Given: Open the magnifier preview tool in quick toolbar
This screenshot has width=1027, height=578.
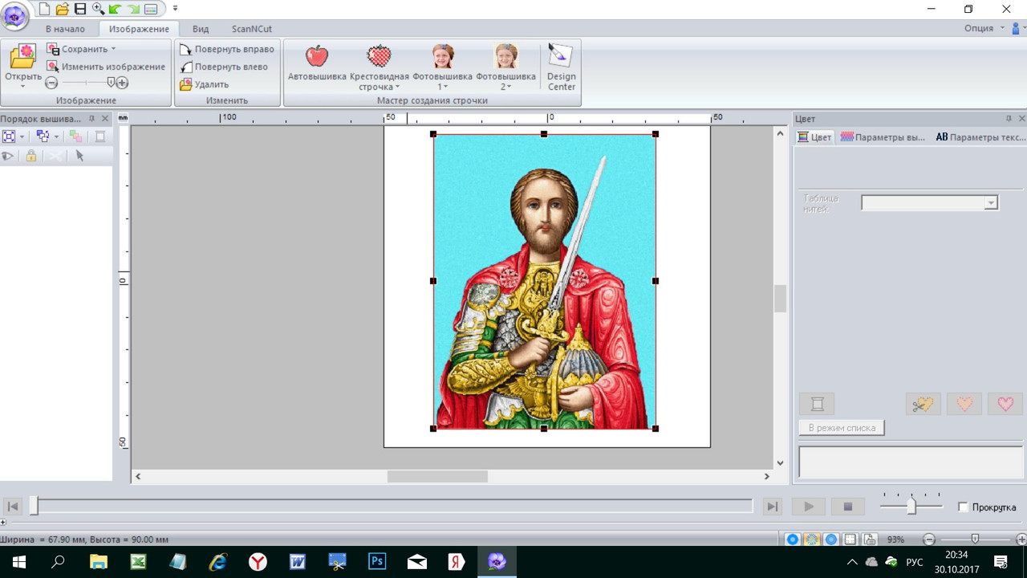Looking at the screenshot, I should coord(98,9).
